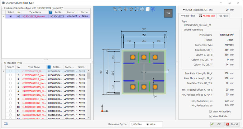Image resolution: width=243 pixels, height=129 pixels.
Task: Click the Korea flag icon in row 10
Action: click(77, 107)
